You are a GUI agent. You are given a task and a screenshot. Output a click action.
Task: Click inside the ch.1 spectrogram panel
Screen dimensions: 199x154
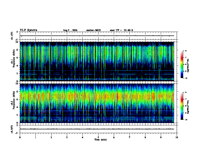pos(97,61)
